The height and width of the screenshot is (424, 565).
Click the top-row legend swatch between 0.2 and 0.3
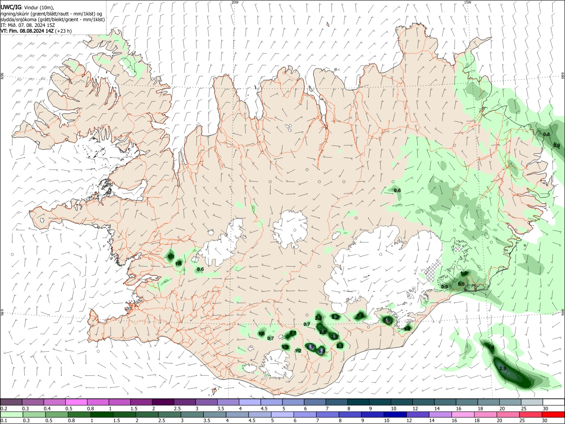point(11,402)
